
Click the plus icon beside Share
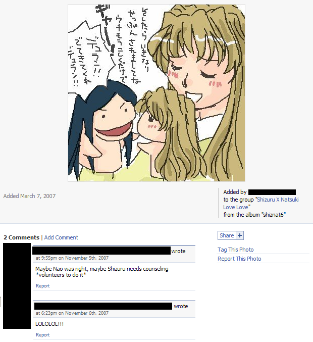240,235
